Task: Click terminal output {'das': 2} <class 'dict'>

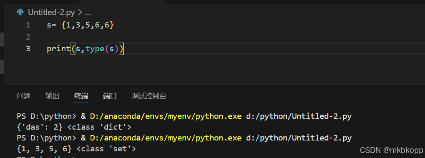Action: pyautogui.click(x=74, y=127)
